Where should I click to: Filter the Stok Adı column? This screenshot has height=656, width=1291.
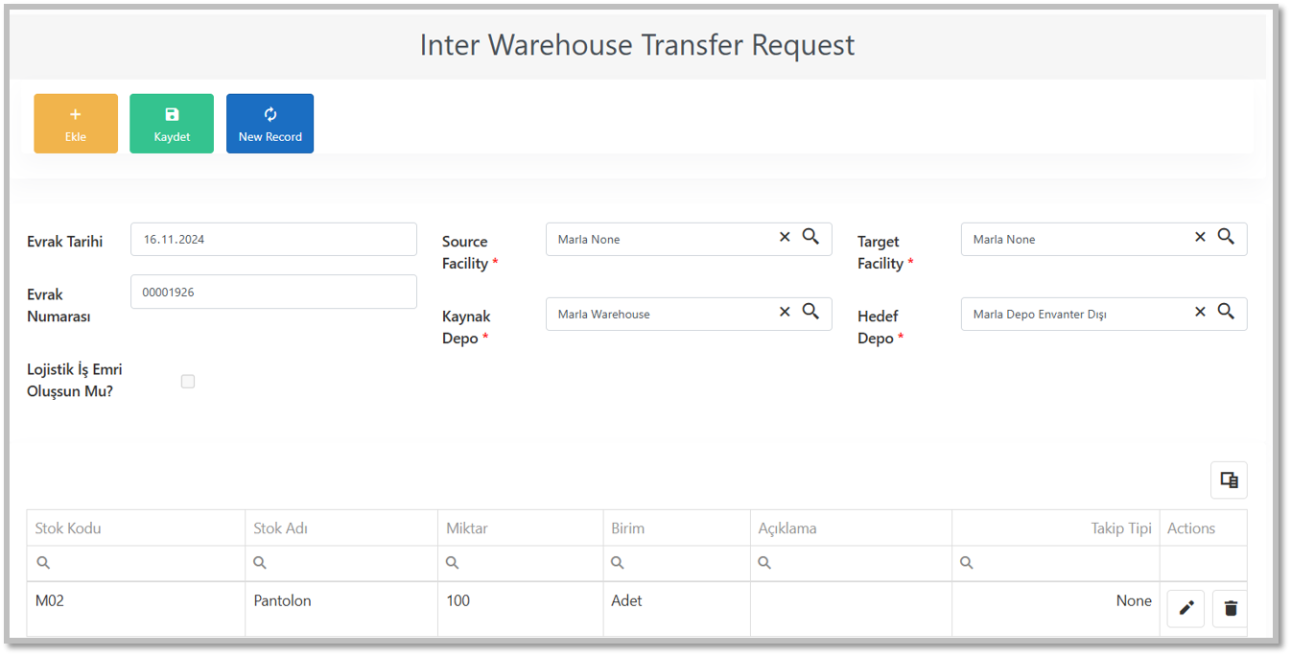pyautogui.click(x=341, y=564)
